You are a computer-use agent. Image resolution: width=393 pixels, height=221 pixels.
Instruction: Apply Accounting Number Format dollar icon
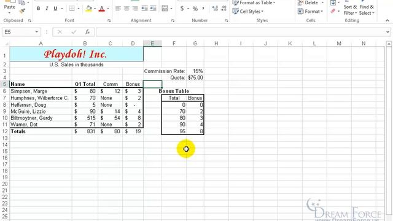pyautogui.click(x=182, y=9)
